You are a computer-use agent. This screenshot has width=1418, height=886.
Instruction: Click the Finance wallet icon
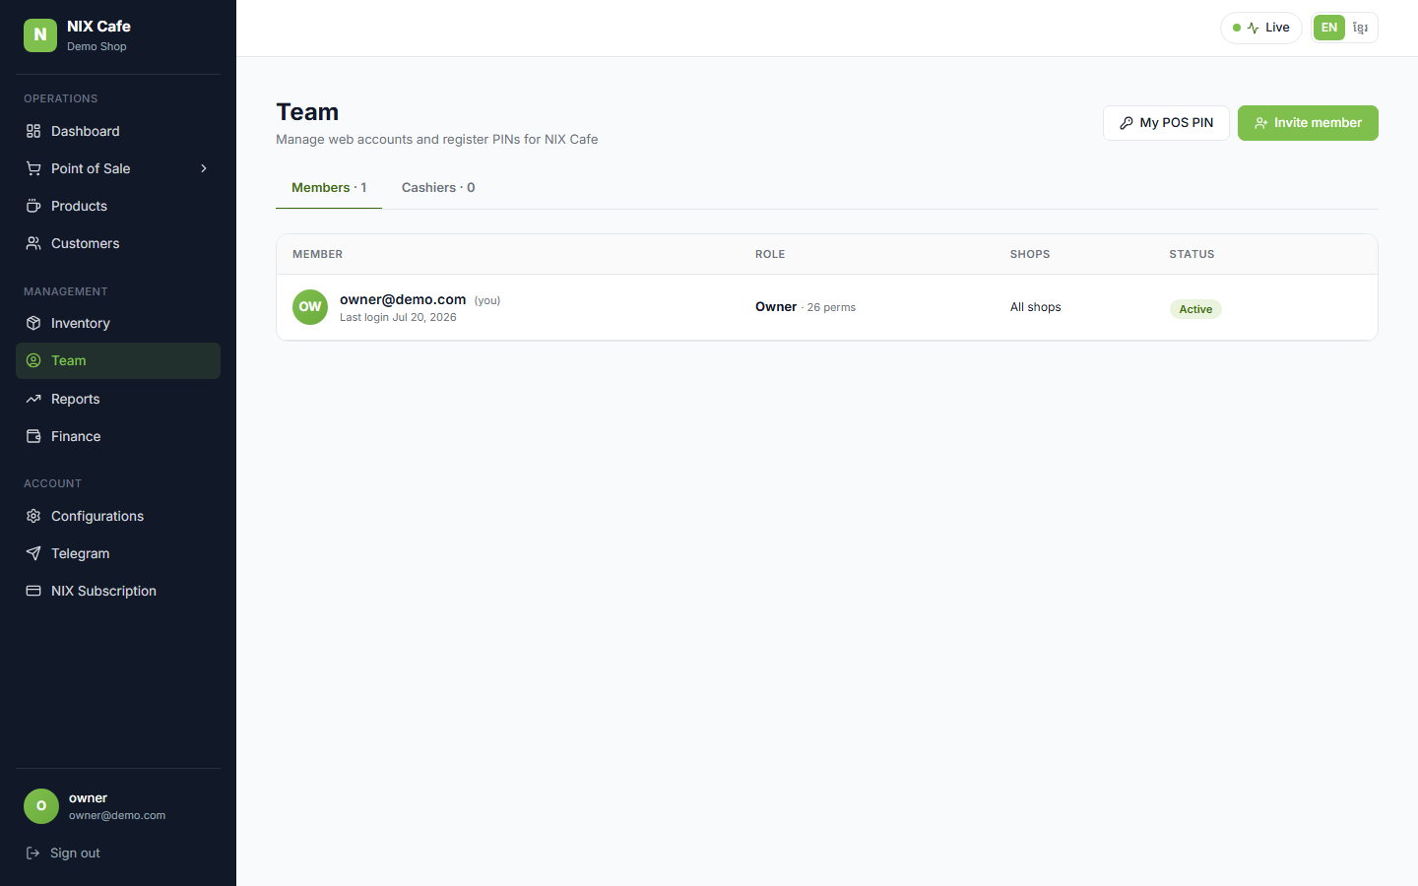tap(33, 436)
